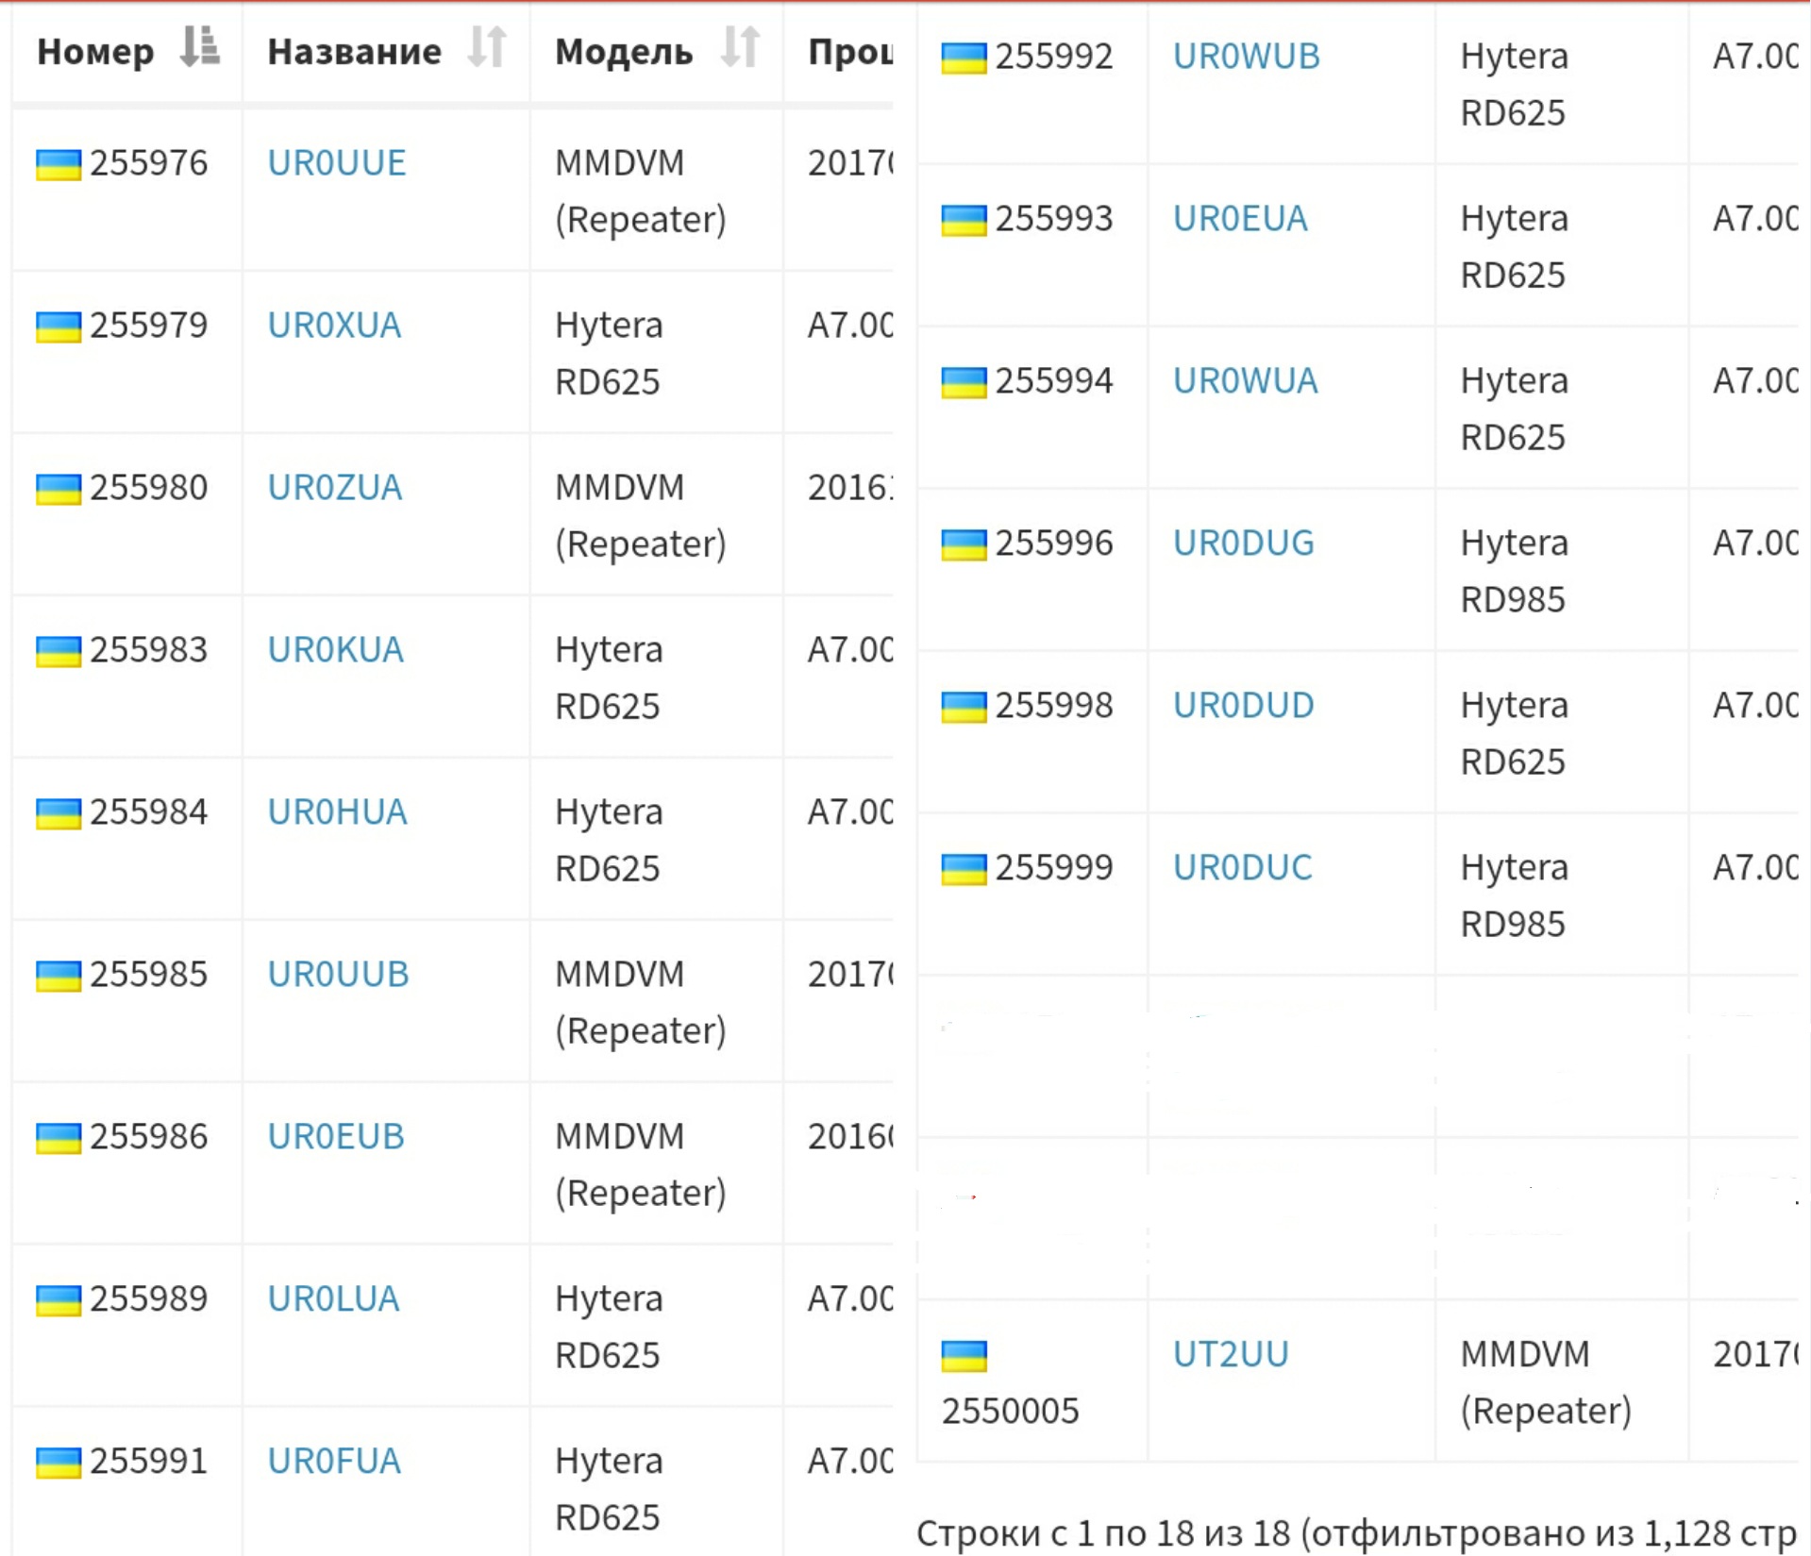
Task: Open the UR0FUA repeater link
Action: tap(334, 1462)
